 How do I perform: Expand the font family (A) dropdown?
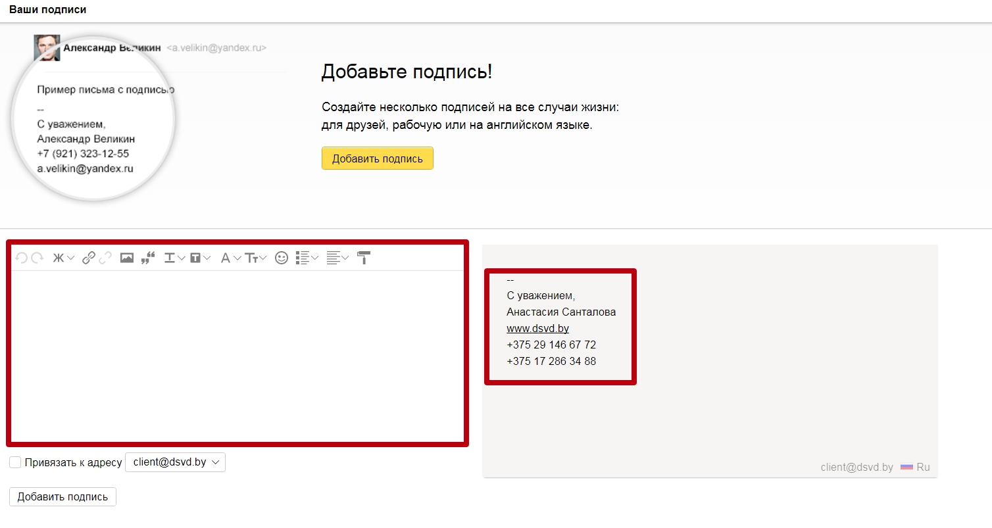tap(230, 258)
